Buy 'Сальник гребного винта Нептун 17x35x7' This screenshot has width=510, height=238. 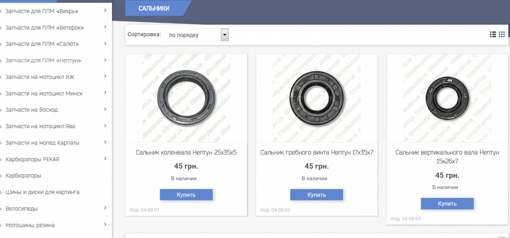(x=316, y=195)
